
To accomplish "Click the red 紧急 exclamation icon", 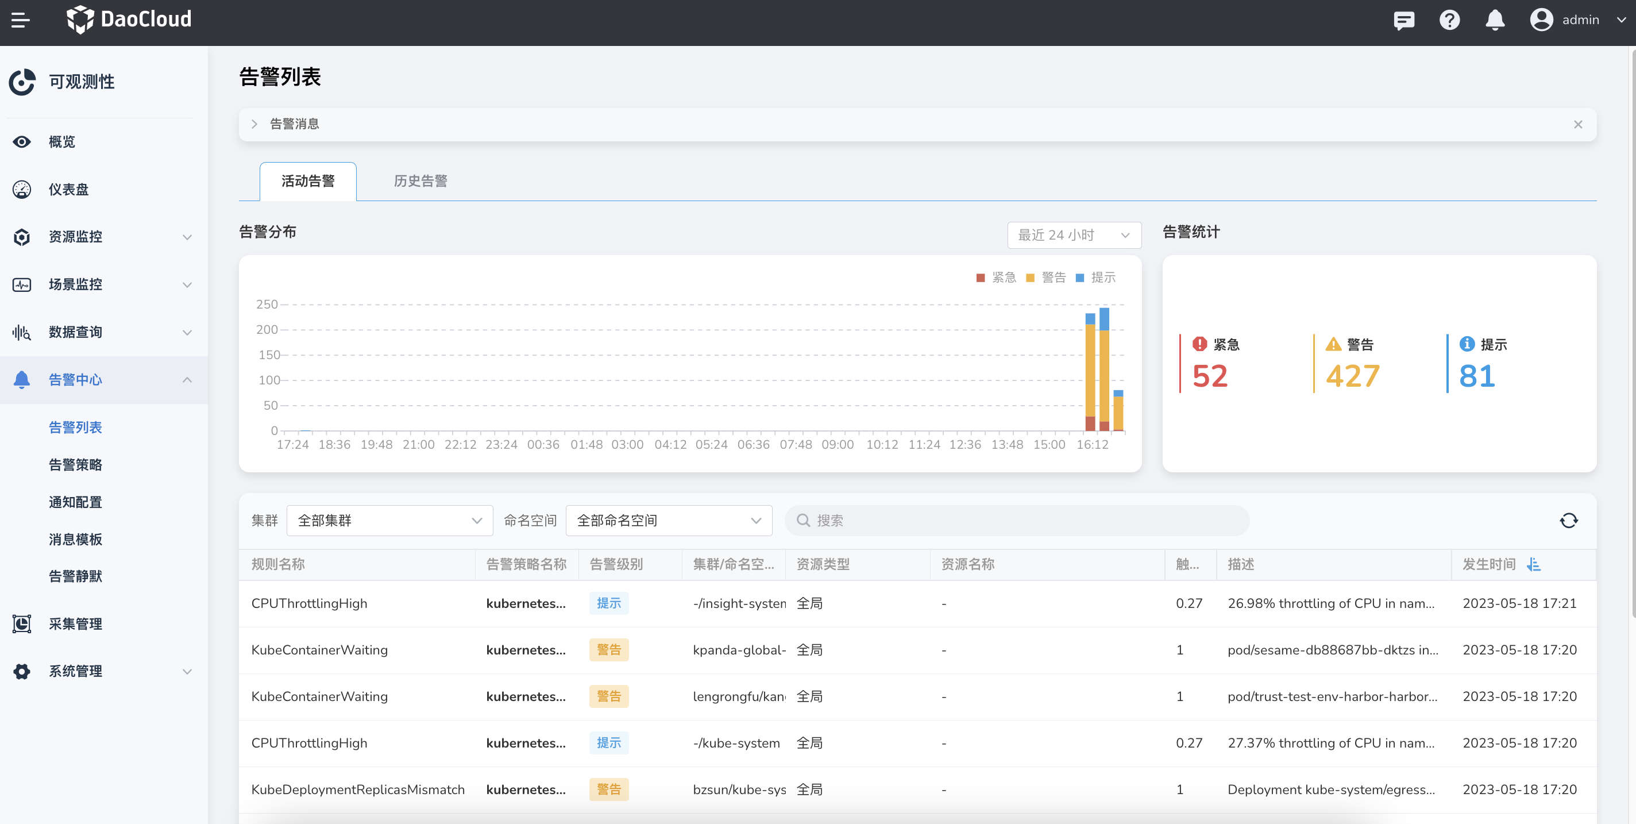I will pos(1199,344).
